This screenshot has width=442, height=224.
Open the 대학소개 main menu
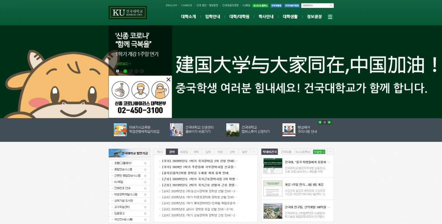pyautogui.click(x=189, y=17)
